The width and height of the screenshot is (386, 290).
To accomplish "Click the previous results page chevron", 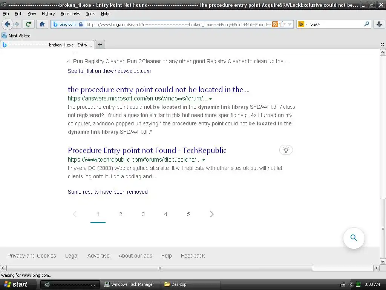I will coord(75,214).
